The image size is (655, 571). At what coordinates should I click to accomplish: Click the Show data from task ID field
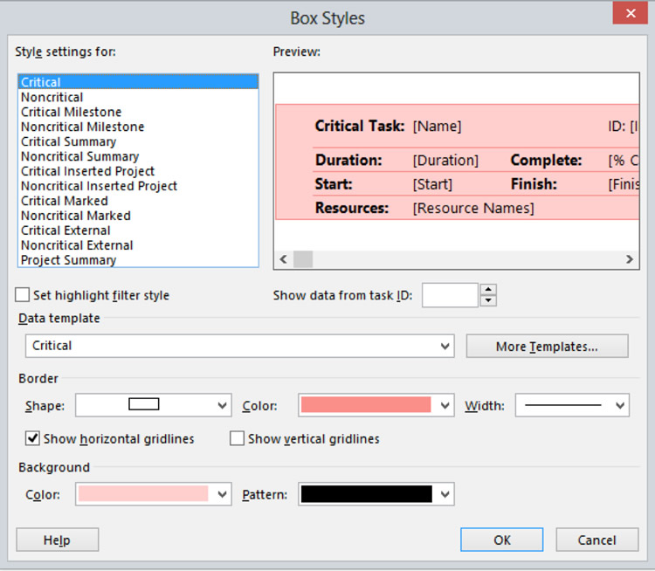450,295
